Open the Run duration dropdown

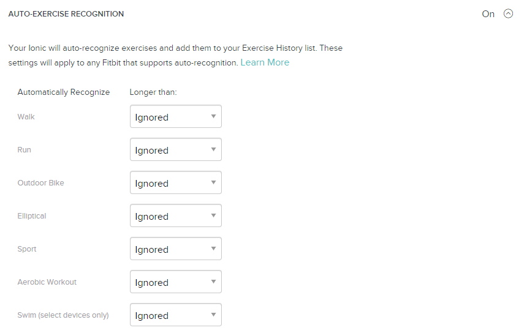click(176, 149)
